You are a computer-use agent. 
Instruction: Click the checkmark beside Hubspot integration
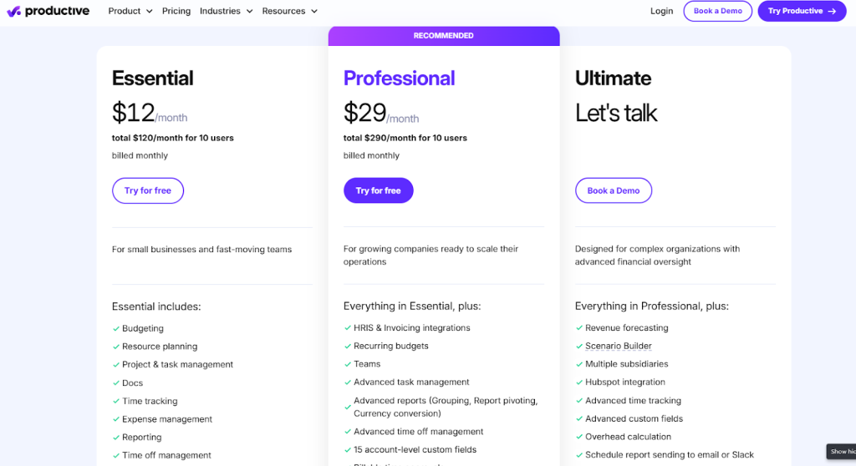point(579,382)
